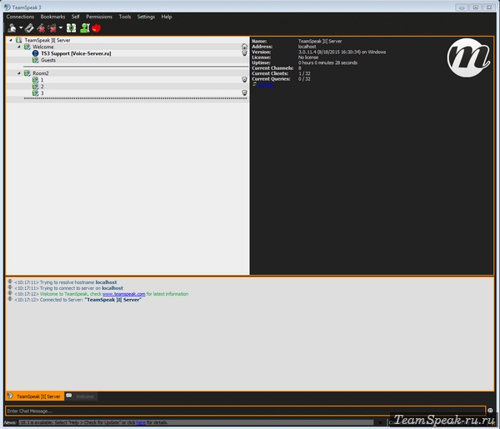Click the Enter Chat Message input field
The height and width of the screenshot is (429, 500).
[245, 411]
